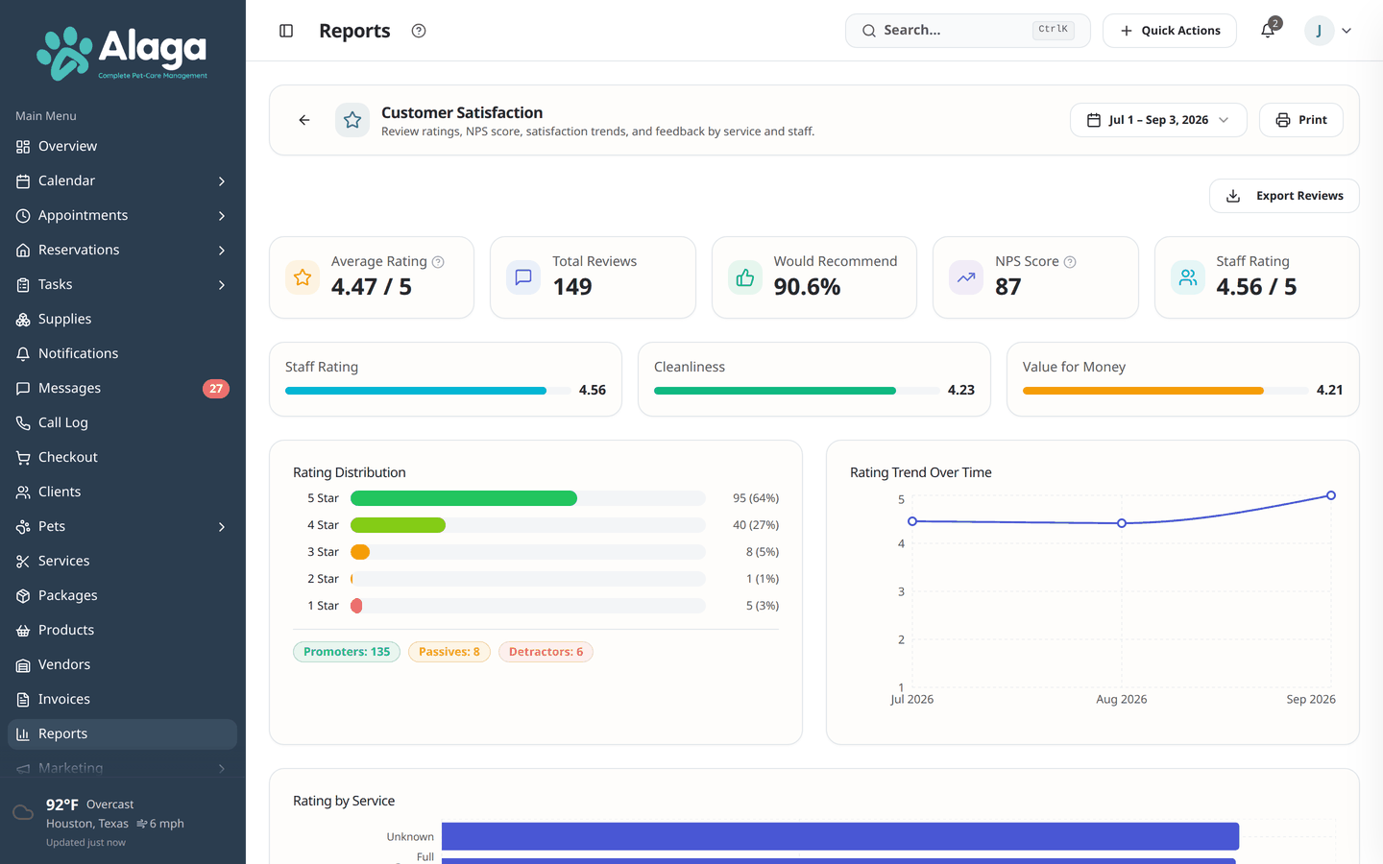Click the Would Recommend thumbs-up icon

click(x=745, y=277)
